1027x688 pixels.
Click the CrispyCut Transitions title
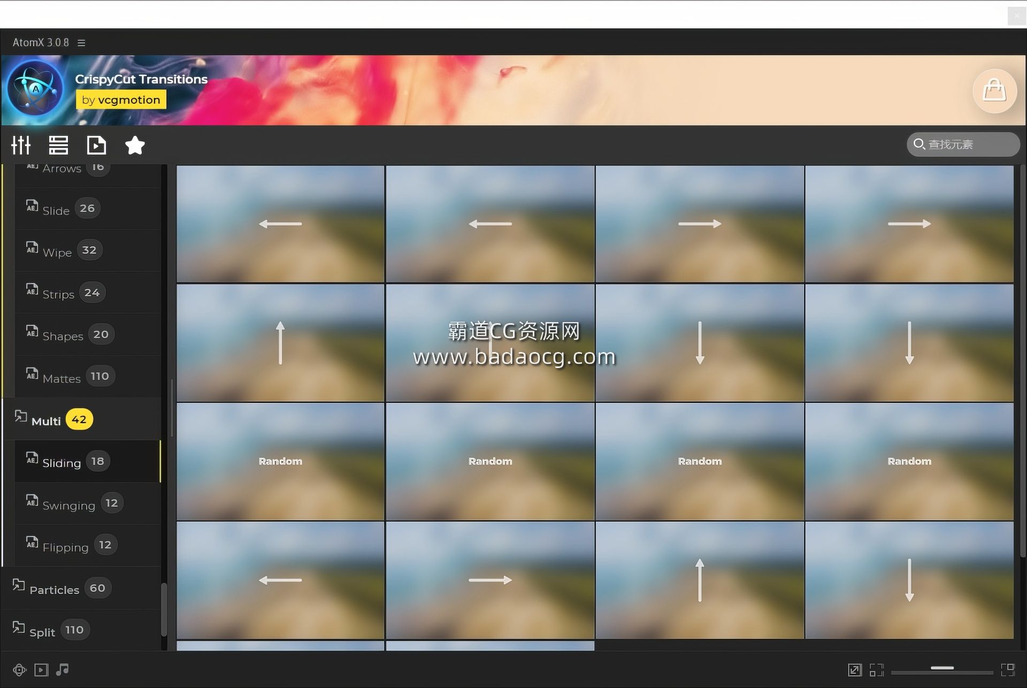click(x=141, y=79)
